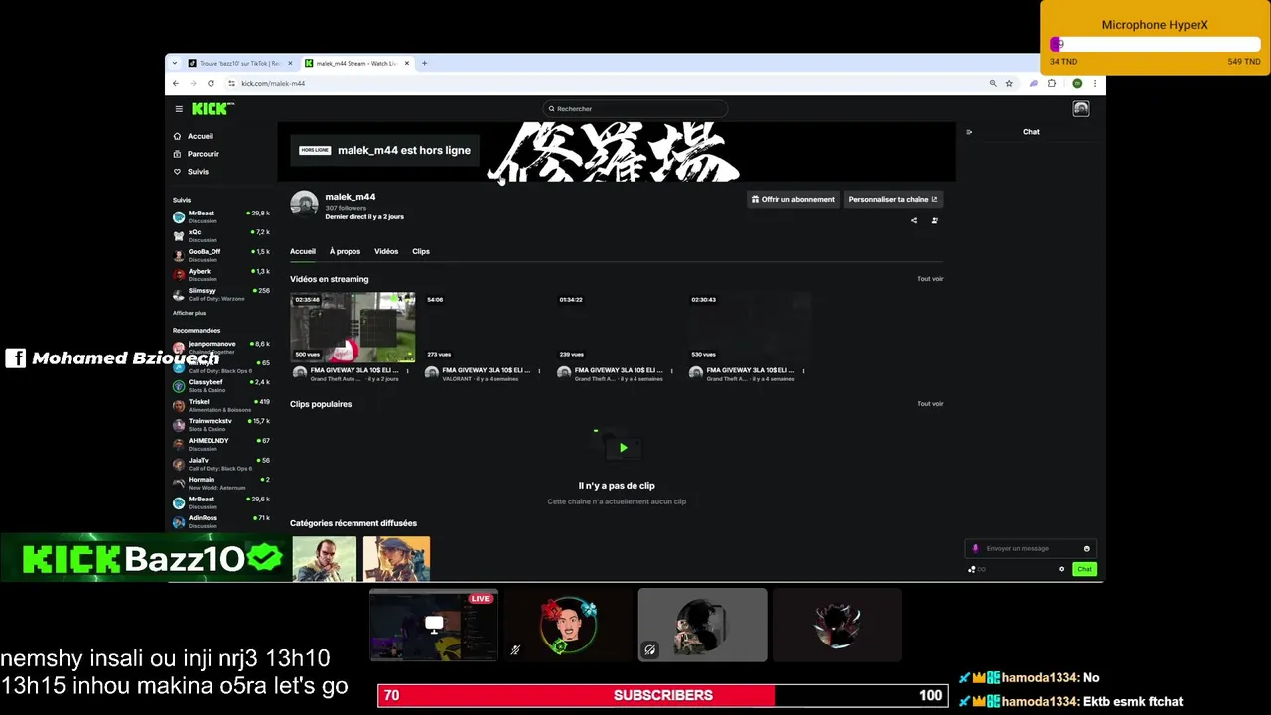Open the 02:30:43 video thumbnail
This screenshot has width=1271, height=715.
pos(749,327)
